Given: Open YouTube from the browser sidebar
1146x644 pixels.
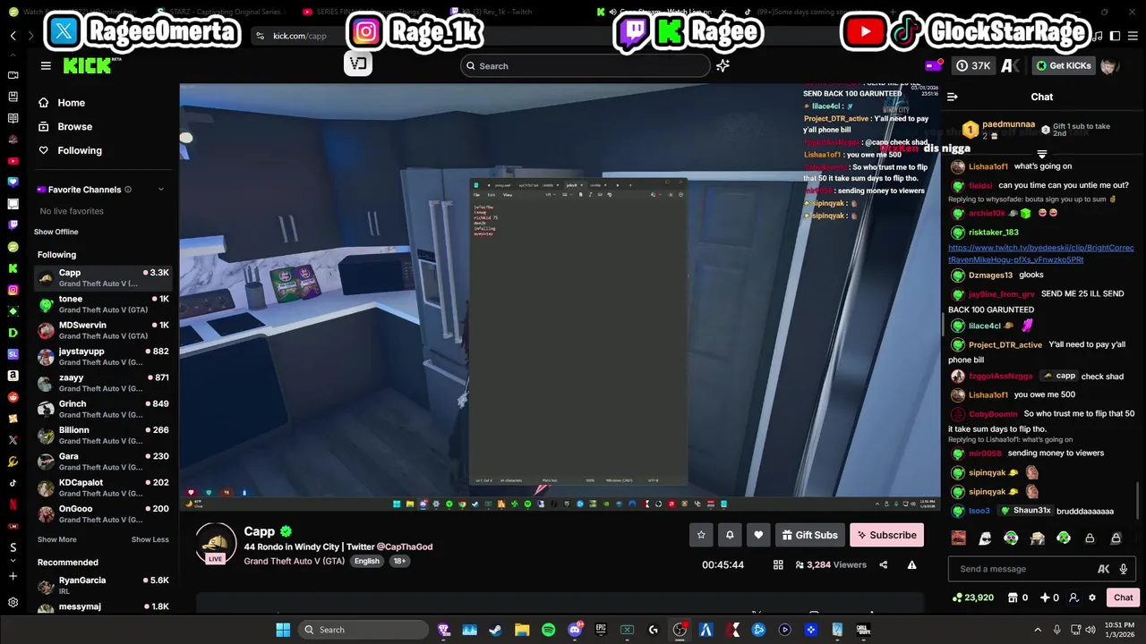Looking at the screenshot, I should (x=13, y=161).
